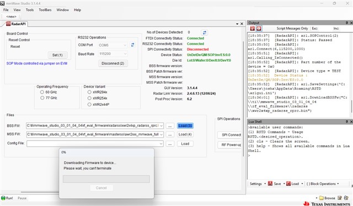Choose the xWR2x44P device variant
353x206 pixels.
(89, 104)
